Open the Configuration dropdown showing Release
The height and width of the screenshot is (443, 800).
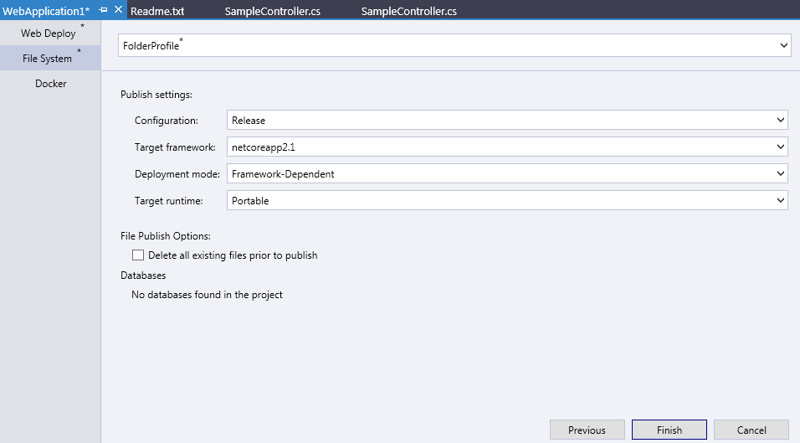[506, 121]
